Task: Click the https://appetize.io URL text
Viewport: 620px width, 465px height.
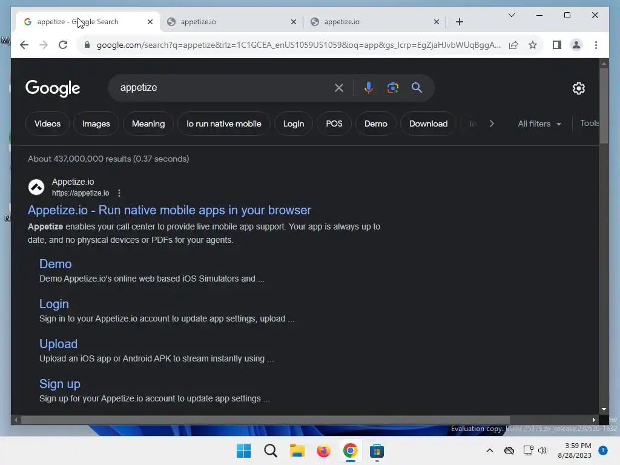Action: [81, 193]
